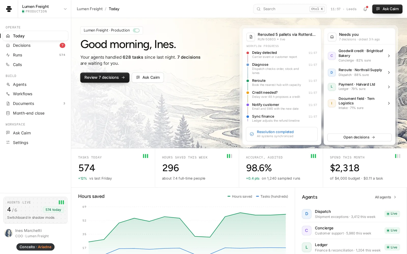Click the Documents file icon
The width and height of the screenshot is (407, 254).
pos(8,104)
